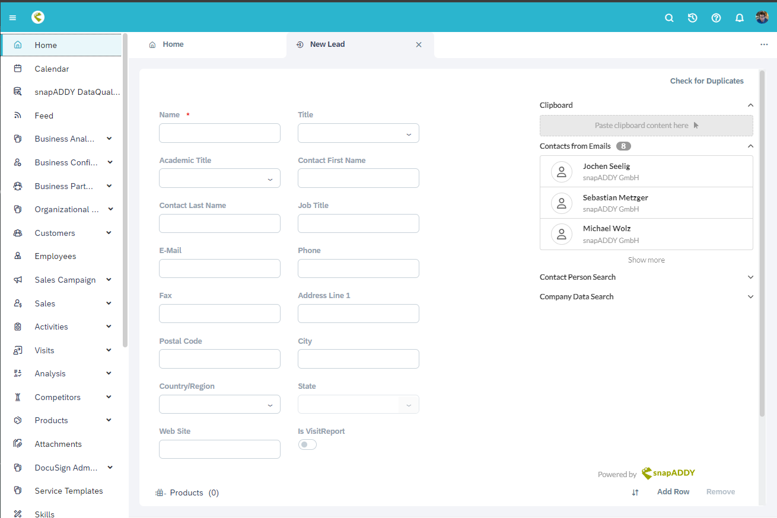777x518 pixels.
Task: Click the Skills icon at sidebar bottom
Action: [x=20, y=513]
